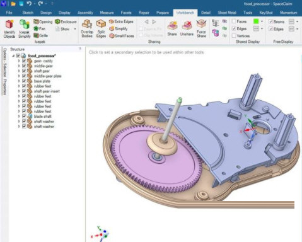Run the Icepak Simplify tool

(x=25, y=29)
